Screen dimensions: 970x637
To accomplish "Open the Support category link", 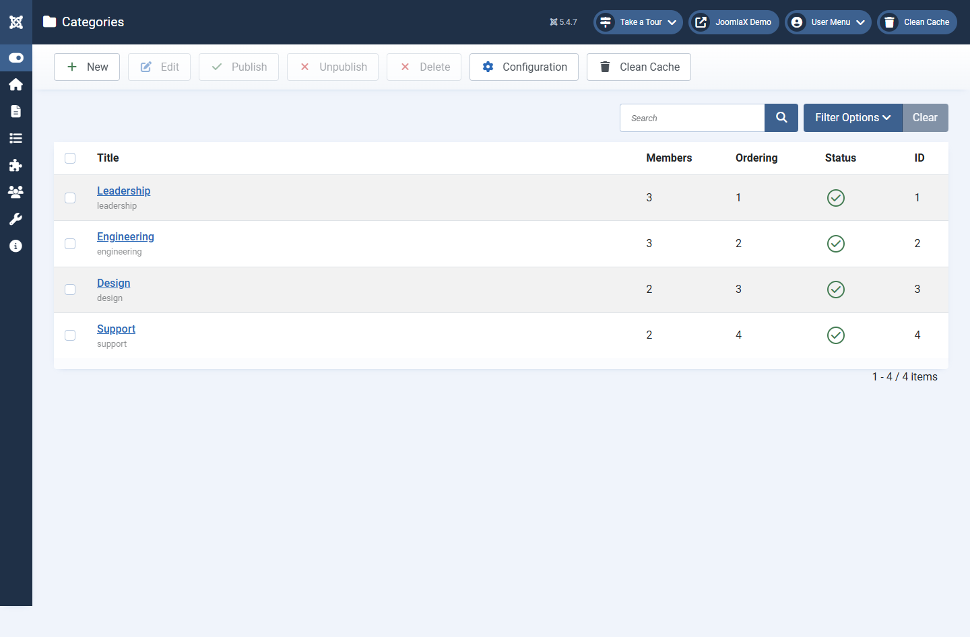I will tap(116, 329).
